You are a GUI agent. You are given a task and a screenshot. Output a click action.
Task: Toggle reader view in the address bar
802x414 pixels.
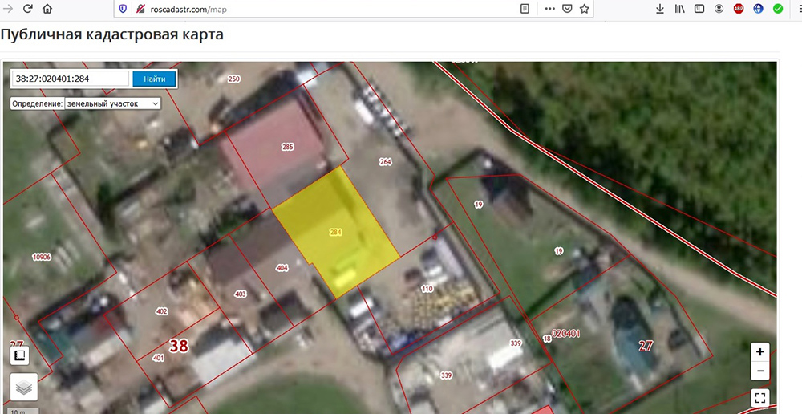525,9
